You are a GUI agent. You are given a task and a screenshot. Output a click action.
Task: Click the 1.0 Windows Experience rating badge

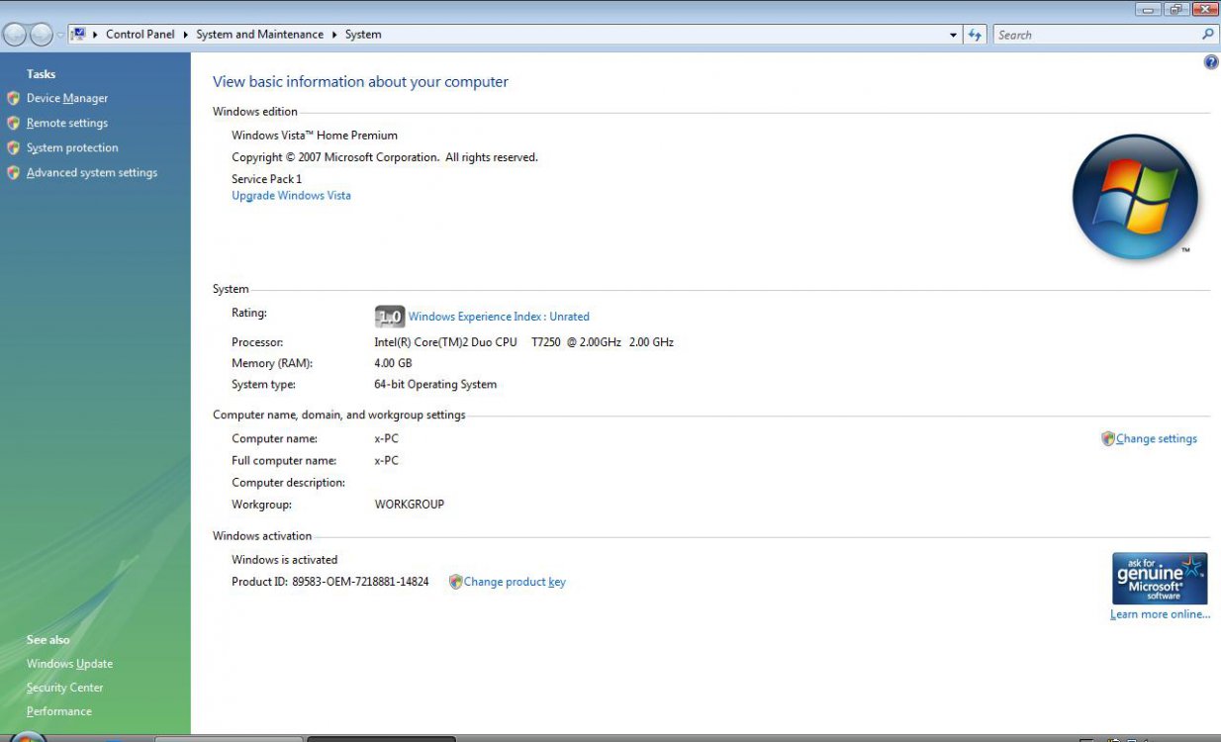pyautogui.click(x=390, y=317)
